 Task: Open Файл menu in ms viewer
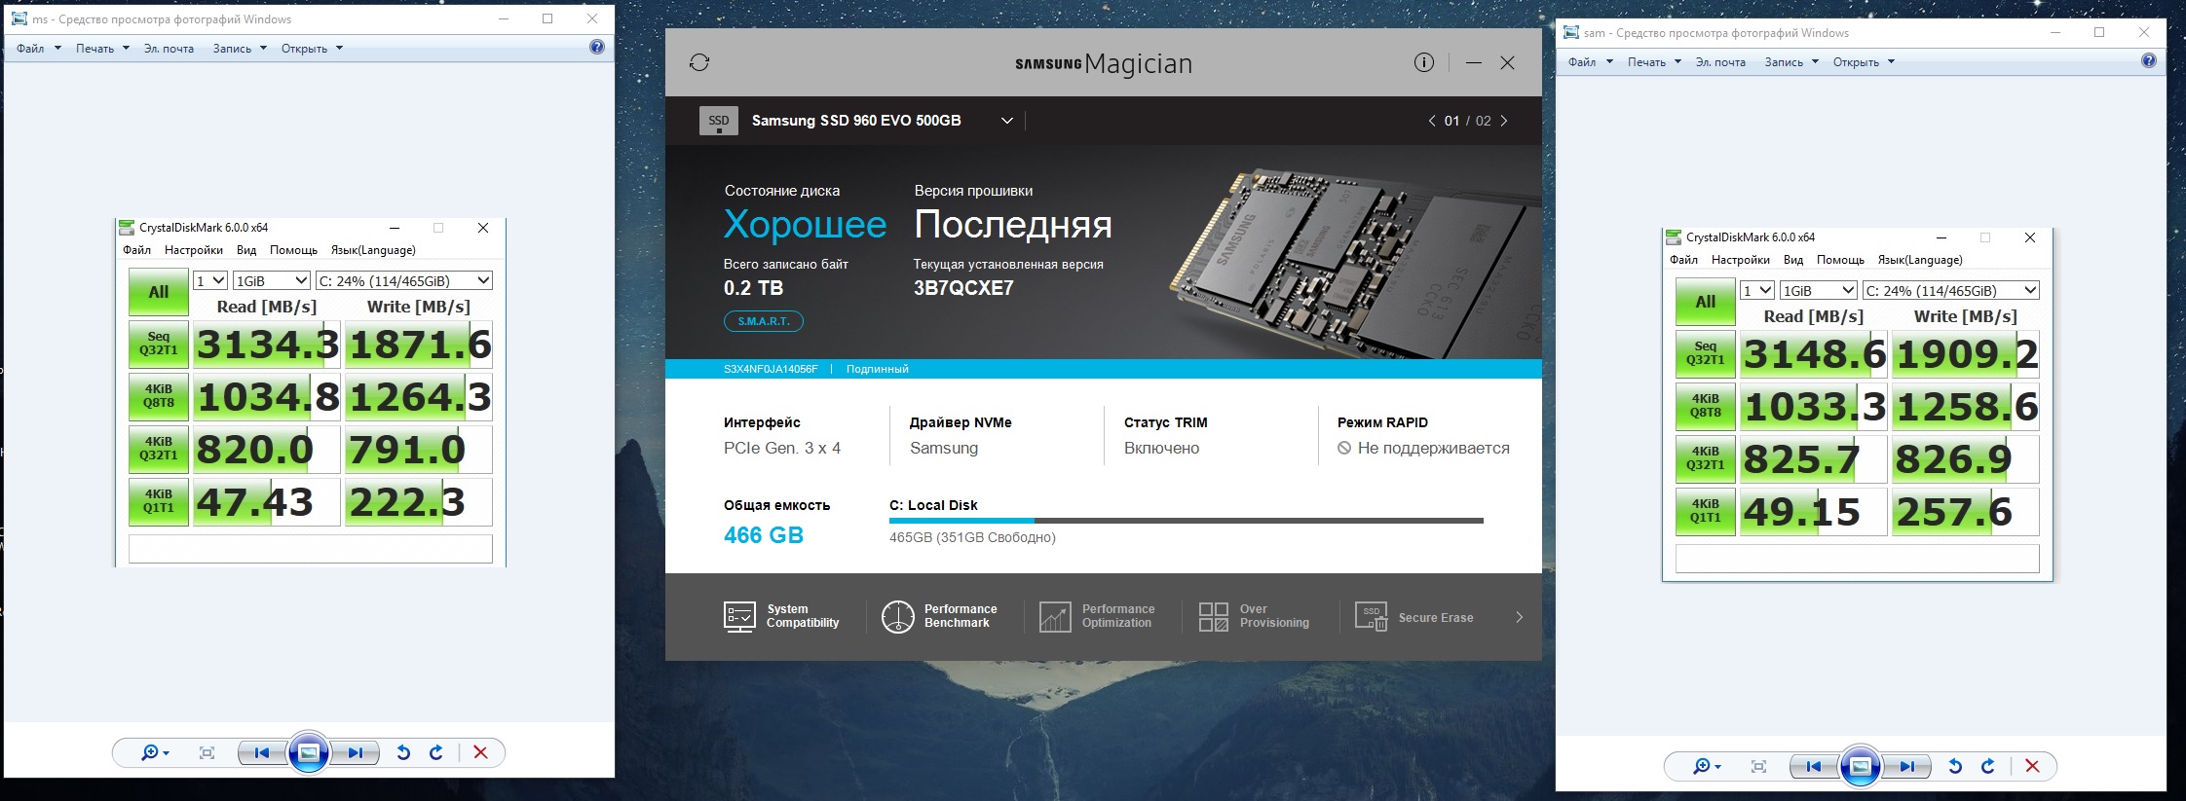tap(39, 48)
